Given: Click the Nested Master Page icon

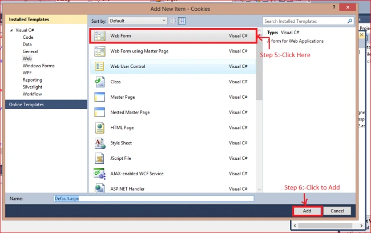Looking at the screenshot, I should coord(100,113).
